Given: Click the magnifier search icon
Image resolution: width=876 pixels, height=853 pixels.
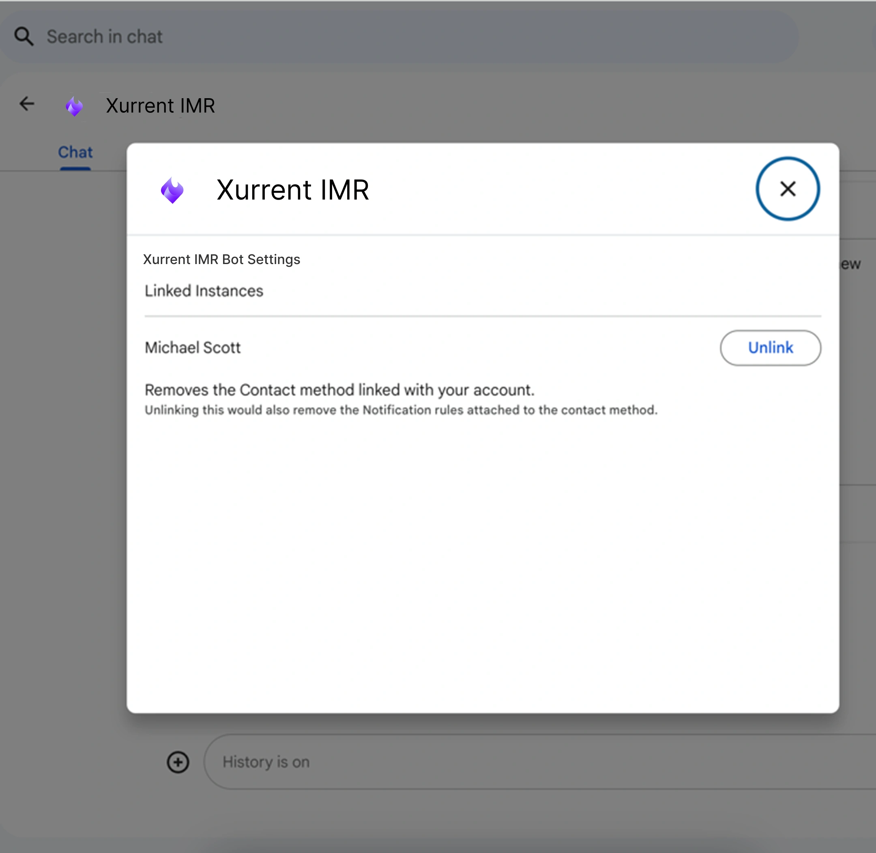Looking at the screenshot, I should pos(24,37).
